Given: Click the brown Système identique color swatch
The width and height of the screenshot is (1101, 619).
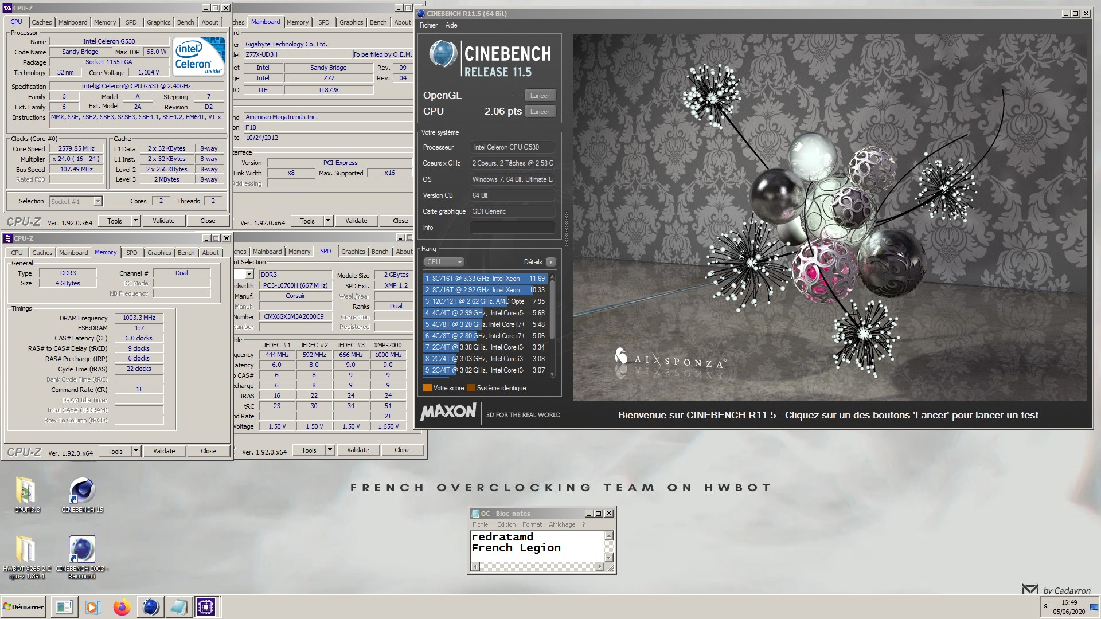Looking at the screenshot, I should pos(471,388).
